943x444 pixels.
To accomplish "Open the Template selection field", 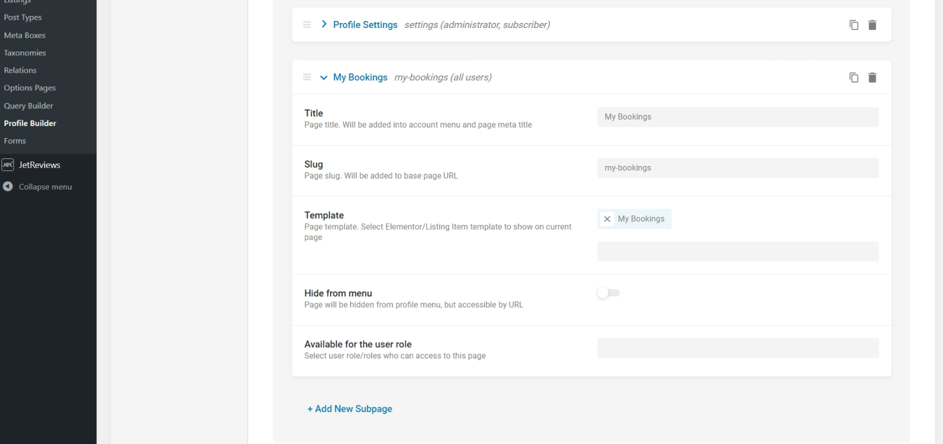I will pos(738,251).
